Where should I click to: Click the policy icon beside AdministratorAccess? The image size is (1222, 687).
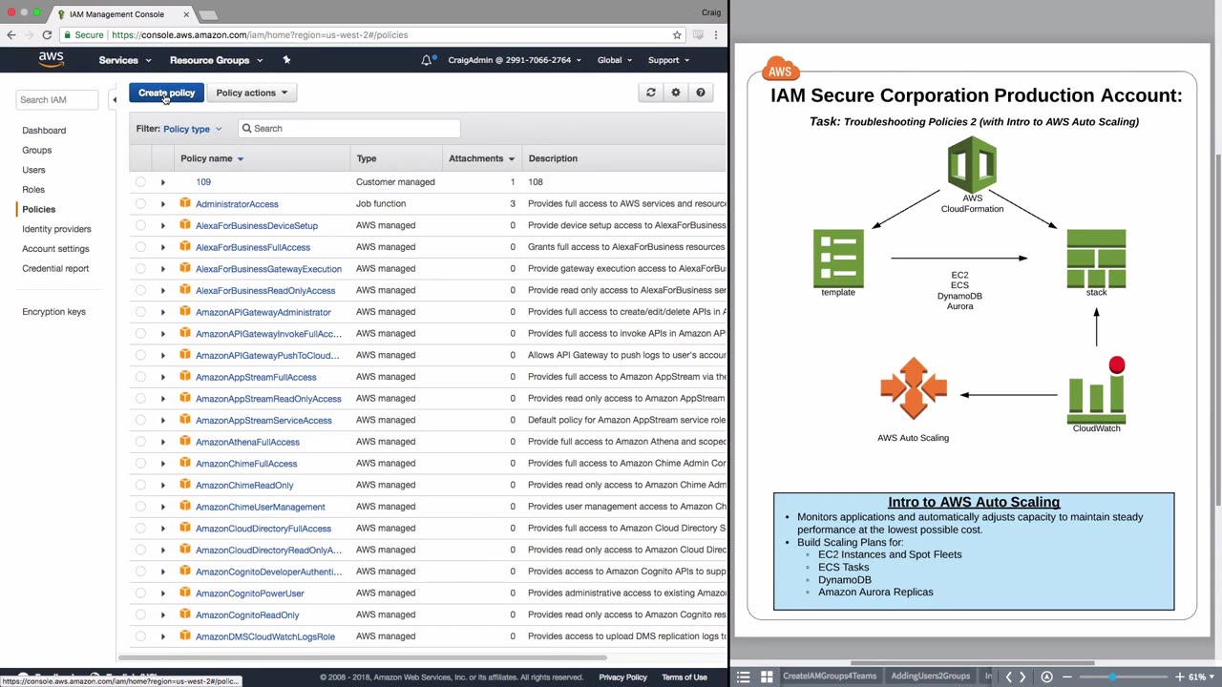point(185,203)
